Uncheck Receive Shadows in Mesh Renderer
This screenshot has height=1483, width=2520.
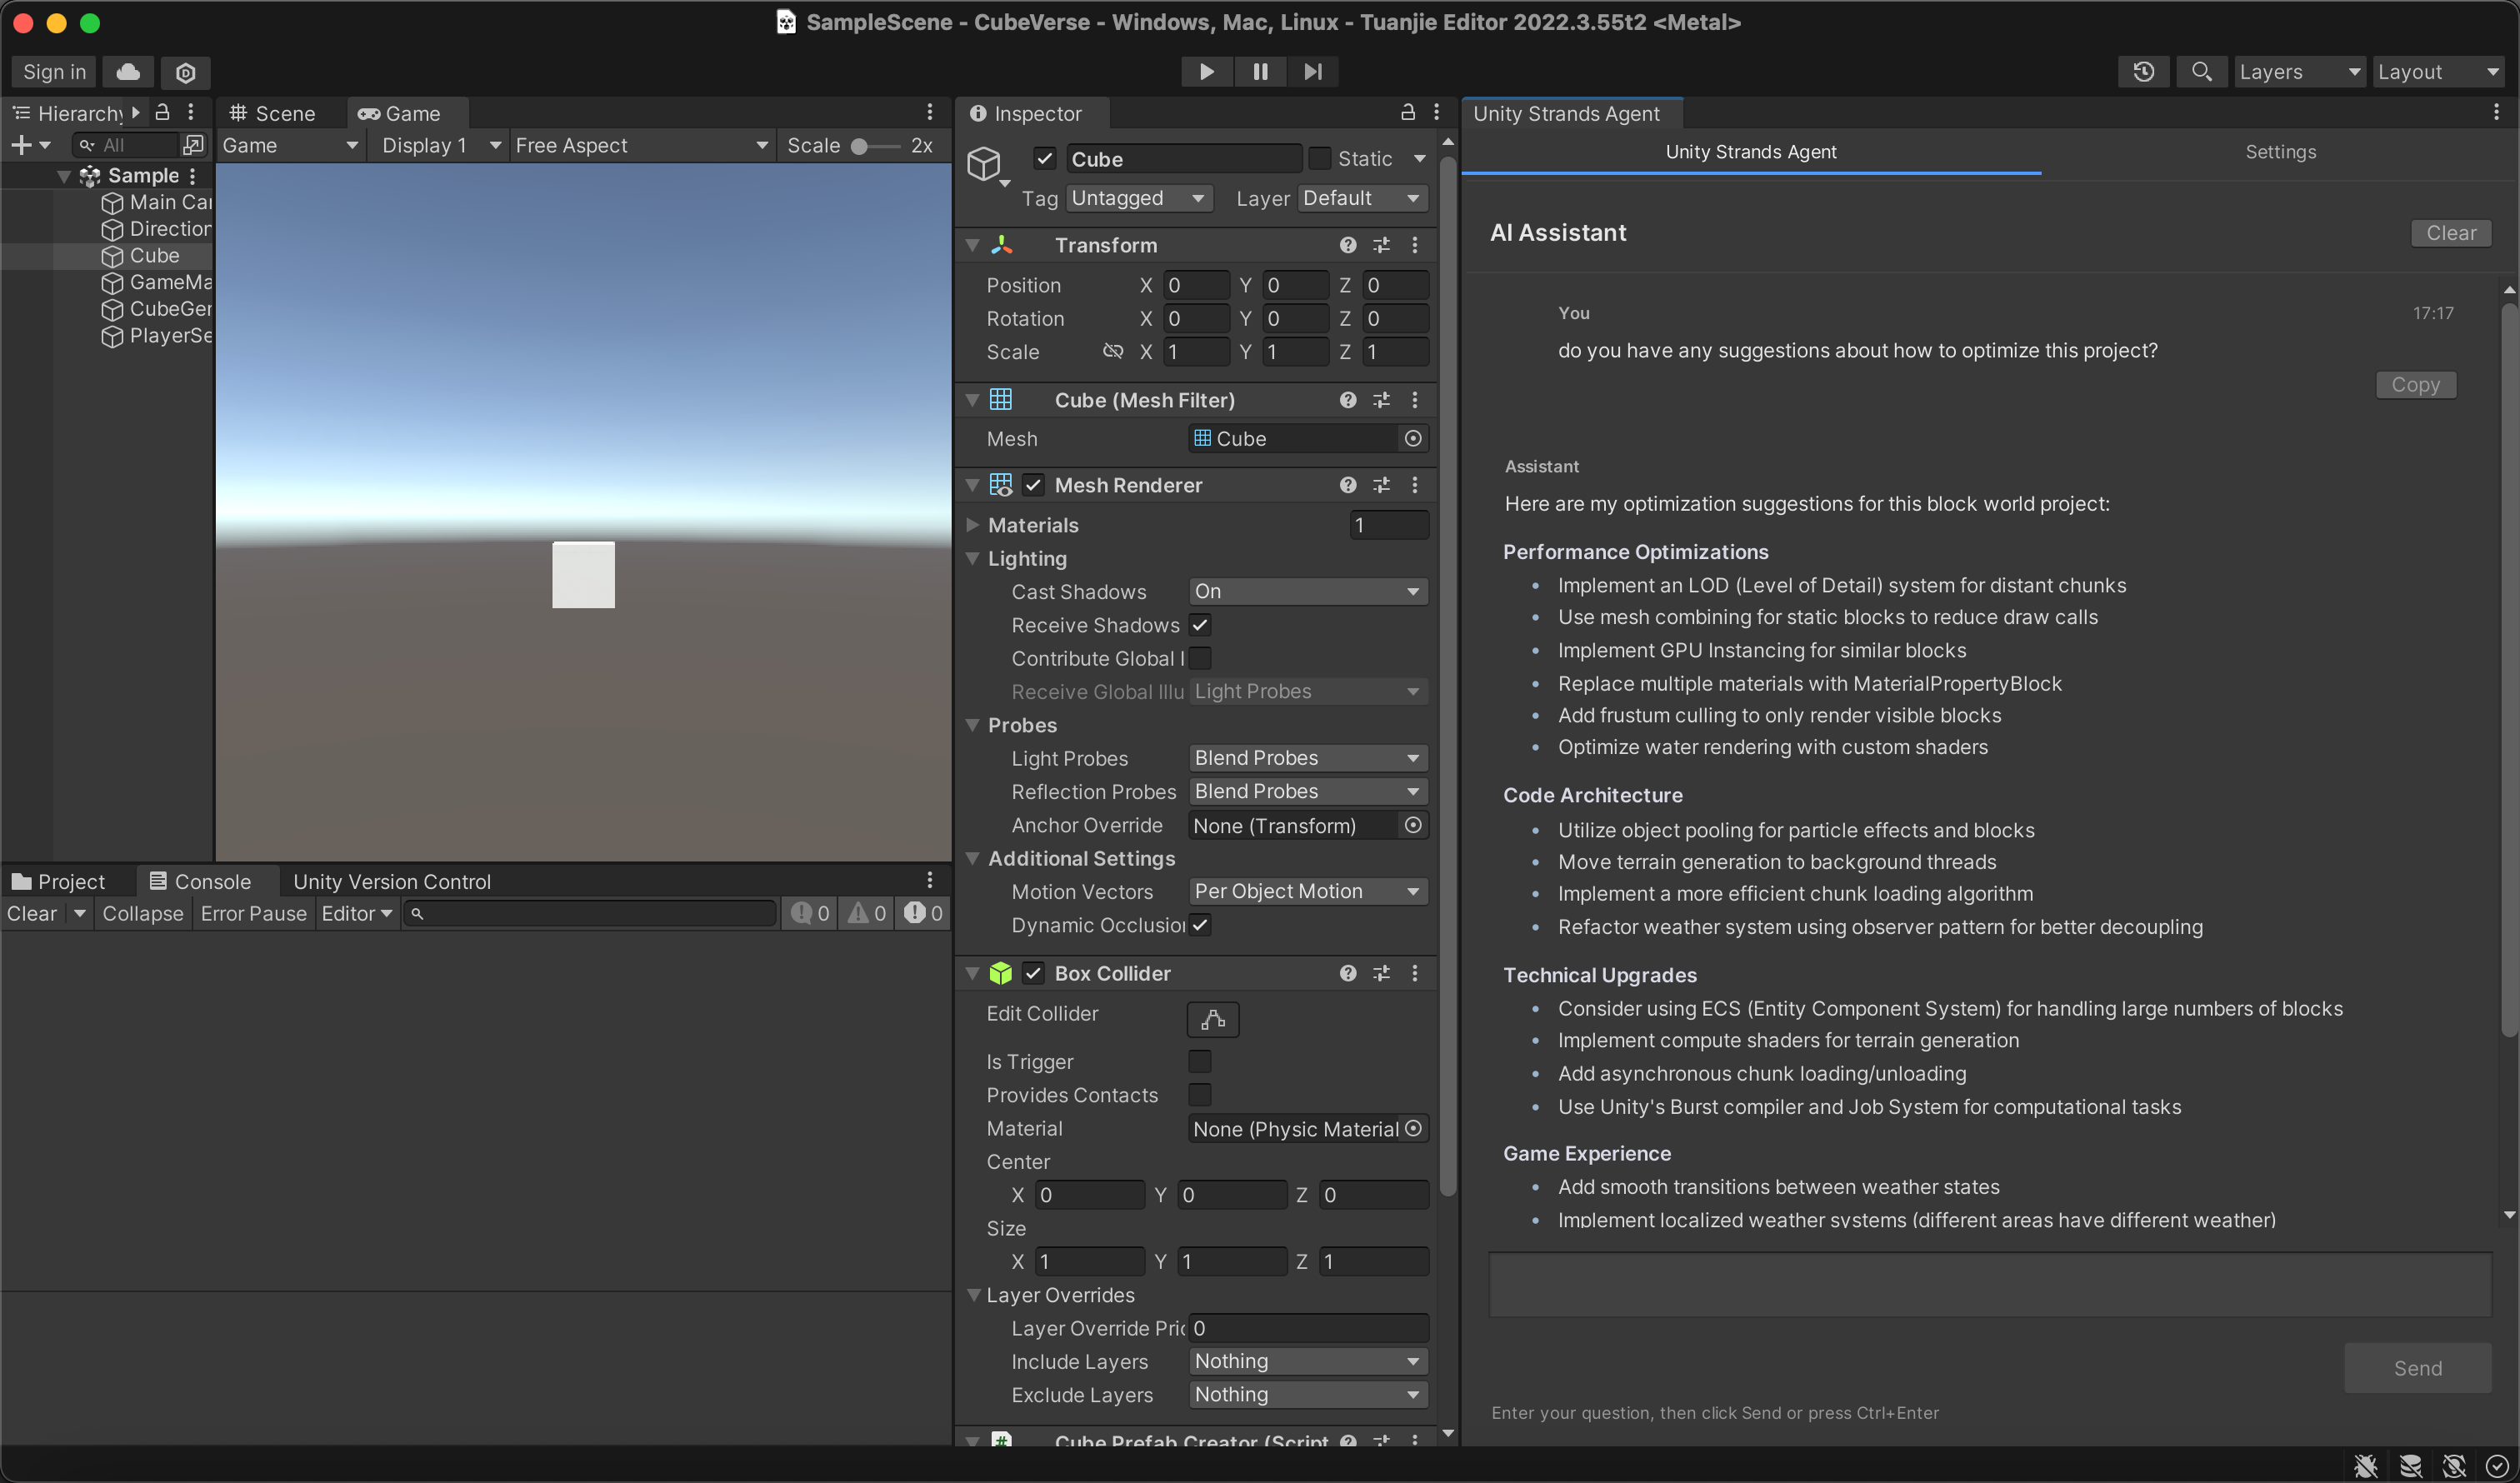pyautogui.click(x=1200, y=625)
